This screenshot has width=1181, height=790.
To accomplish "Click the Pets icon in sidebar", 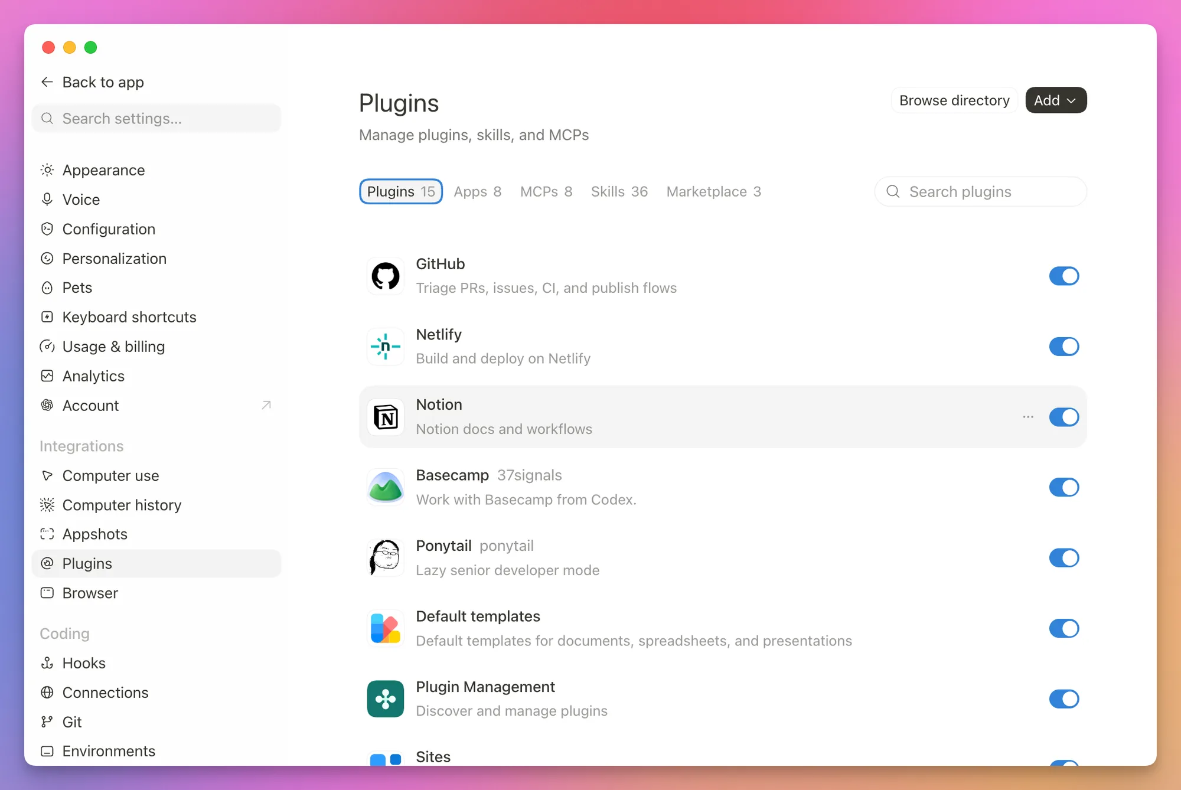I will pos(47,288).
